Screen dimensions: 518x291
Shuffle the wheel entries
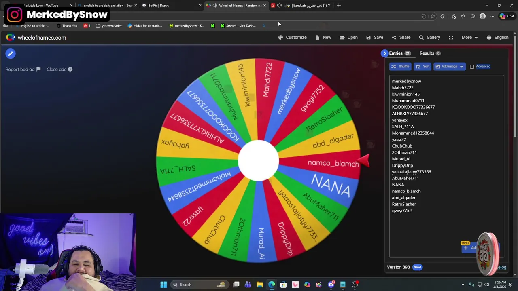coord(400,66)
